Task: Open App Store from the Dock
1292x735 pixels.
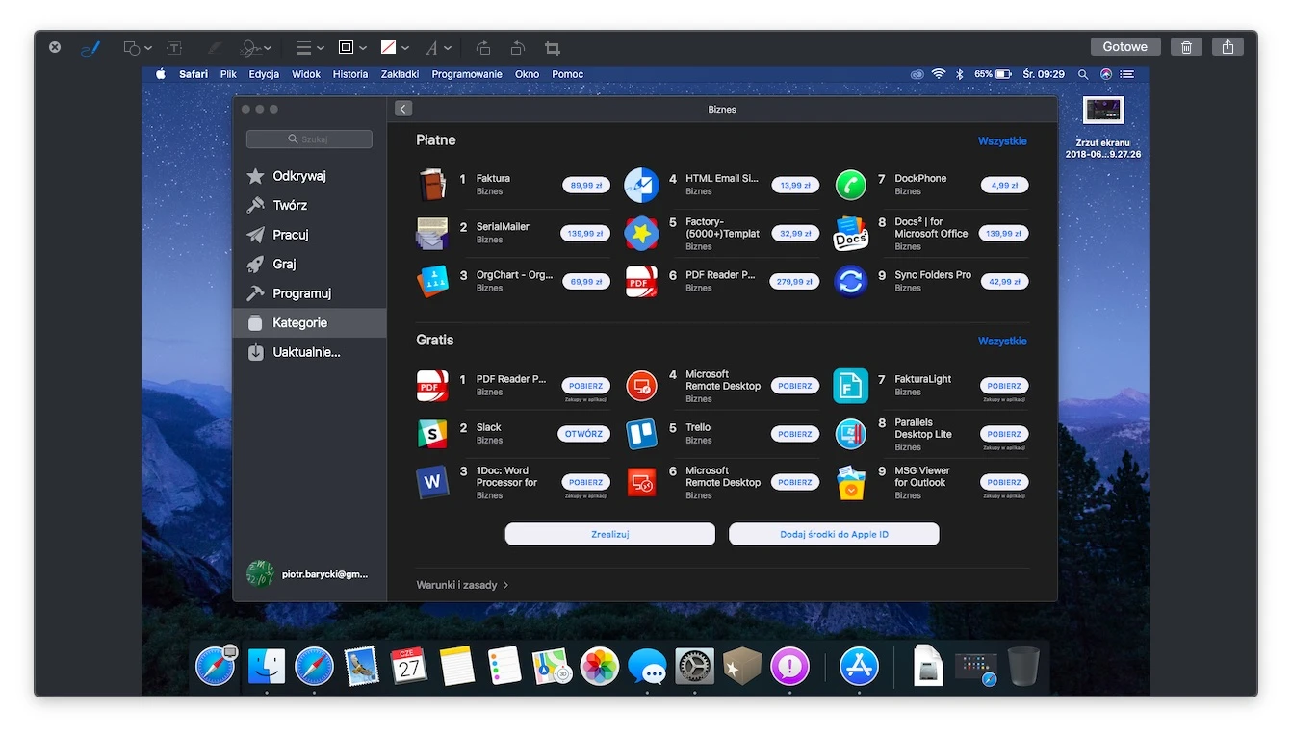Action: click(x=859, y=666)
